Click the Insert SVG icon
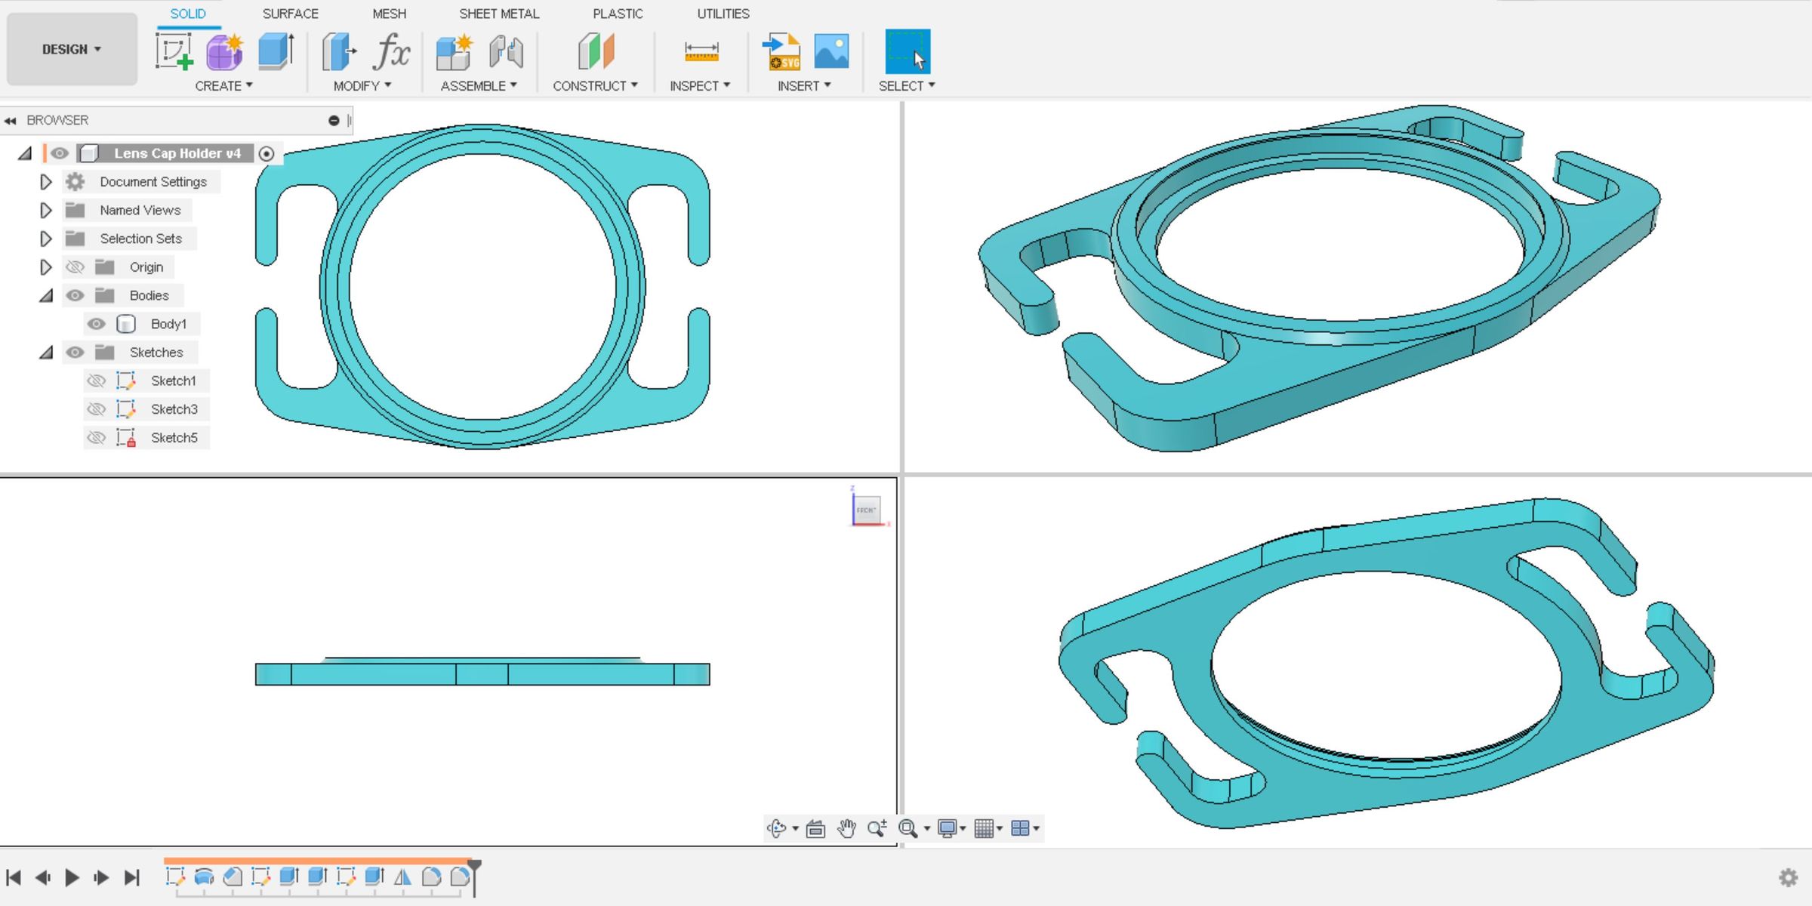Screen dimensions: 1812x906 pyautogui.click(x=781, y=53)
